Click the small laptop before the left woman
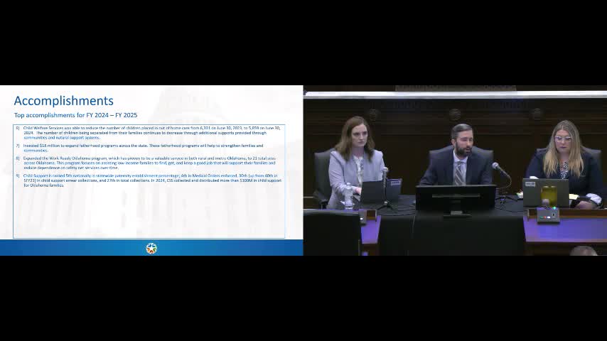 [372, 191]
